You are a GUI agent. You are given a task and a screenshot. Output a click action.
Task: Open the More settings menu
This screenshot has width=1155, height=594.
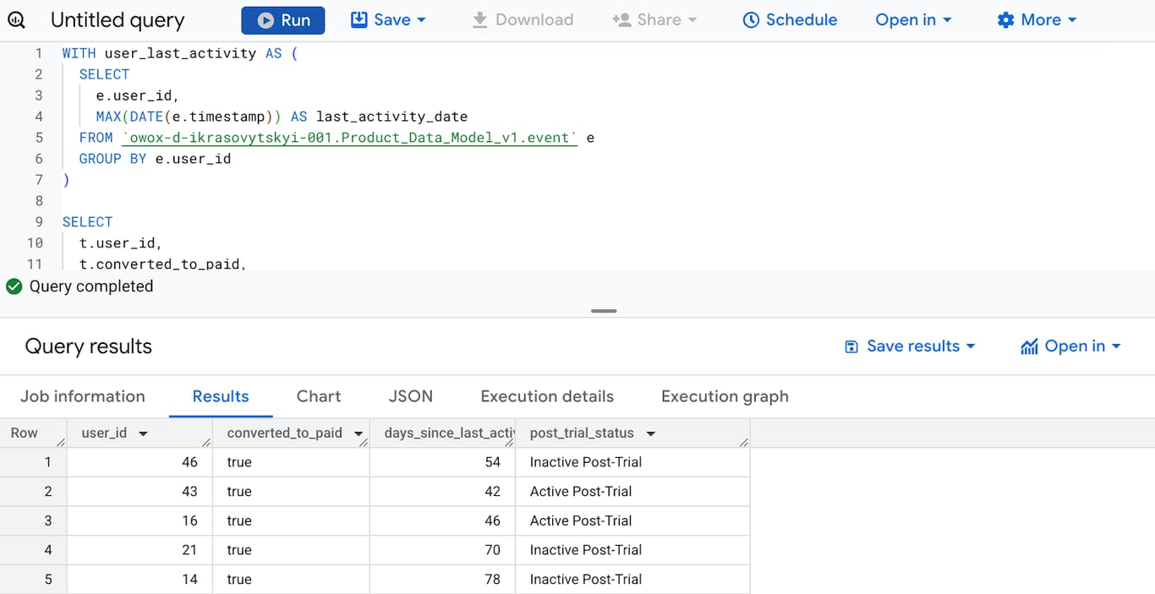click(1037, 19)
